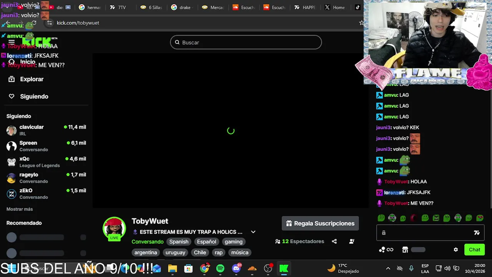The image size is (492, 277).
Task: Click lorenzeti username in chat
Action: [x=394, y=192]
